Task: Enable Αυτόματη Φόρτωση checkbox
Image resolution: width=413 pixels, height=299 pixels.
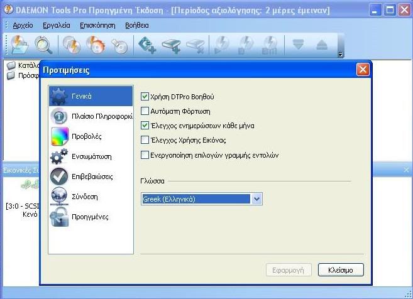Action: (x=145, y=111)
